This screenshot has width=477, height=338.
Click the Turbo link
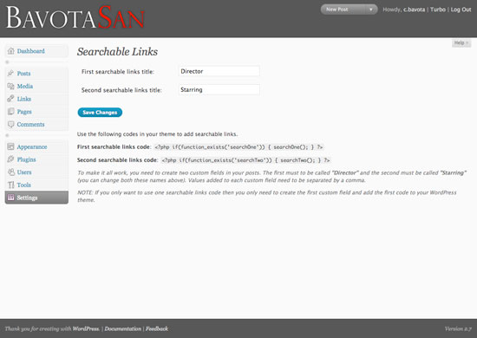pyautogui.click(x=438, y=10)
